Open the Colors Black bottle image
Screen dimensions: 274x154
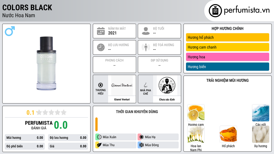tap(46, 64)
